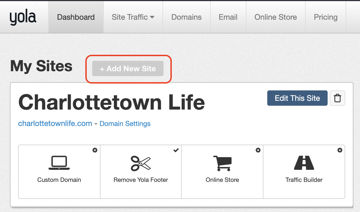The width and height of the screenshot is (360, 212).
Task: Open the Pricing tab
Action: pyautogui.click(x=326, y=17)
